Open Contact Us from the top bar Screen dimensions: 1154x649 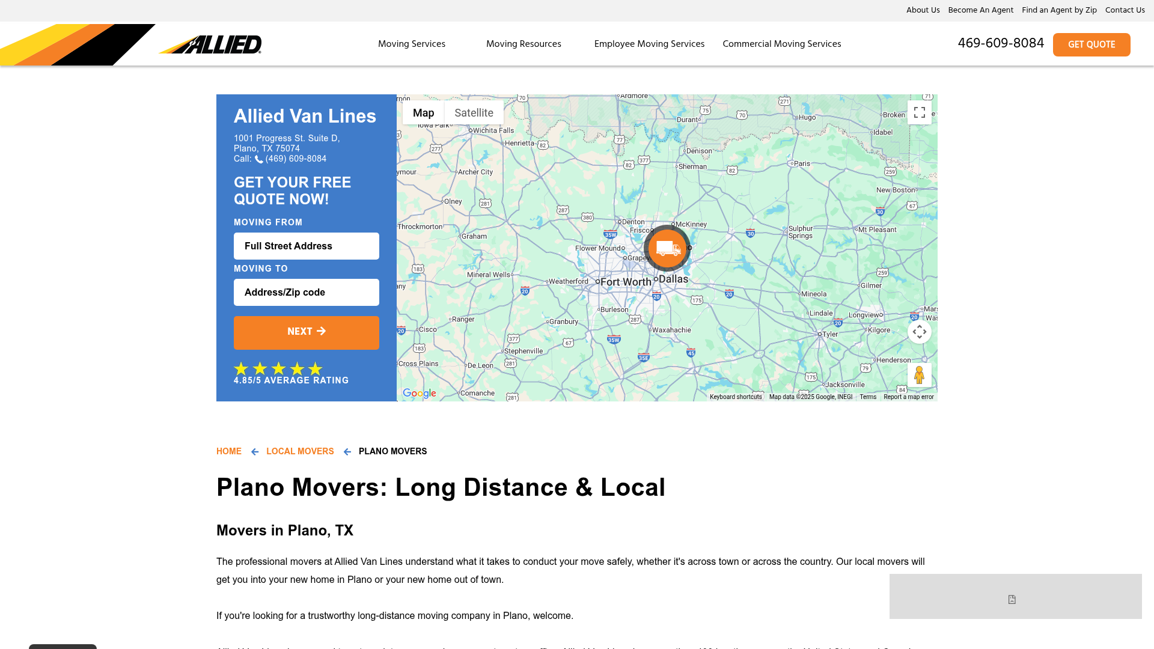pos(1125,10)
